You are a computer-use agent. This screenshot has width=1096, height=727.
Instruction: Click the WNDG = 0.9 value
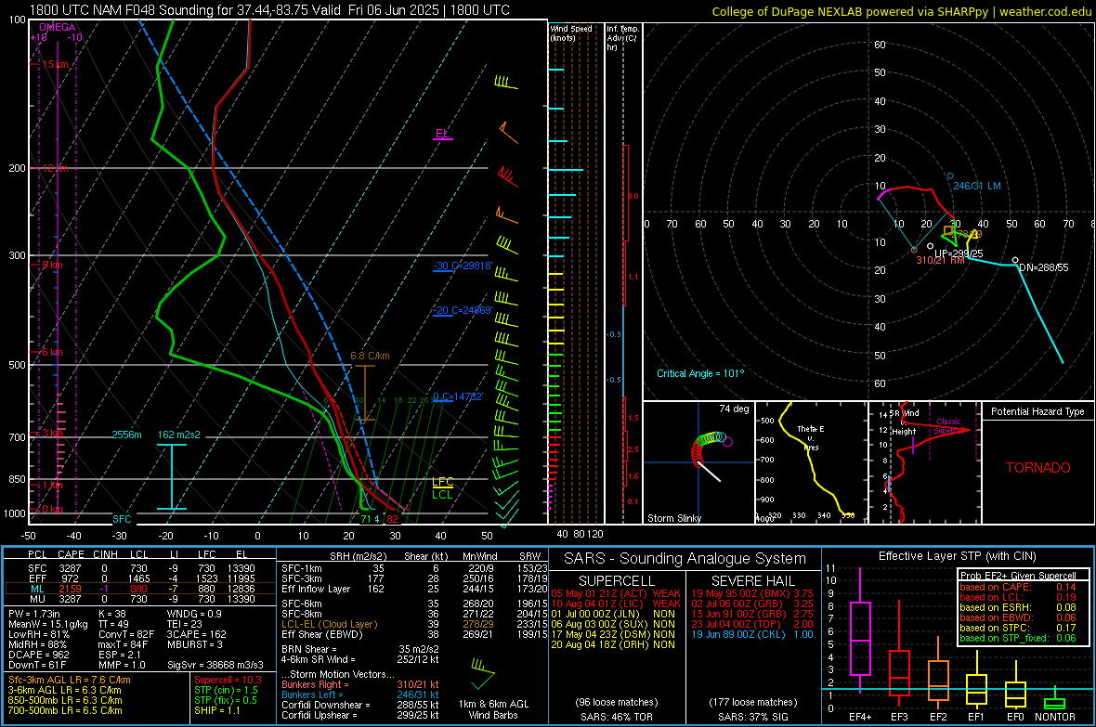click(194, 614)
